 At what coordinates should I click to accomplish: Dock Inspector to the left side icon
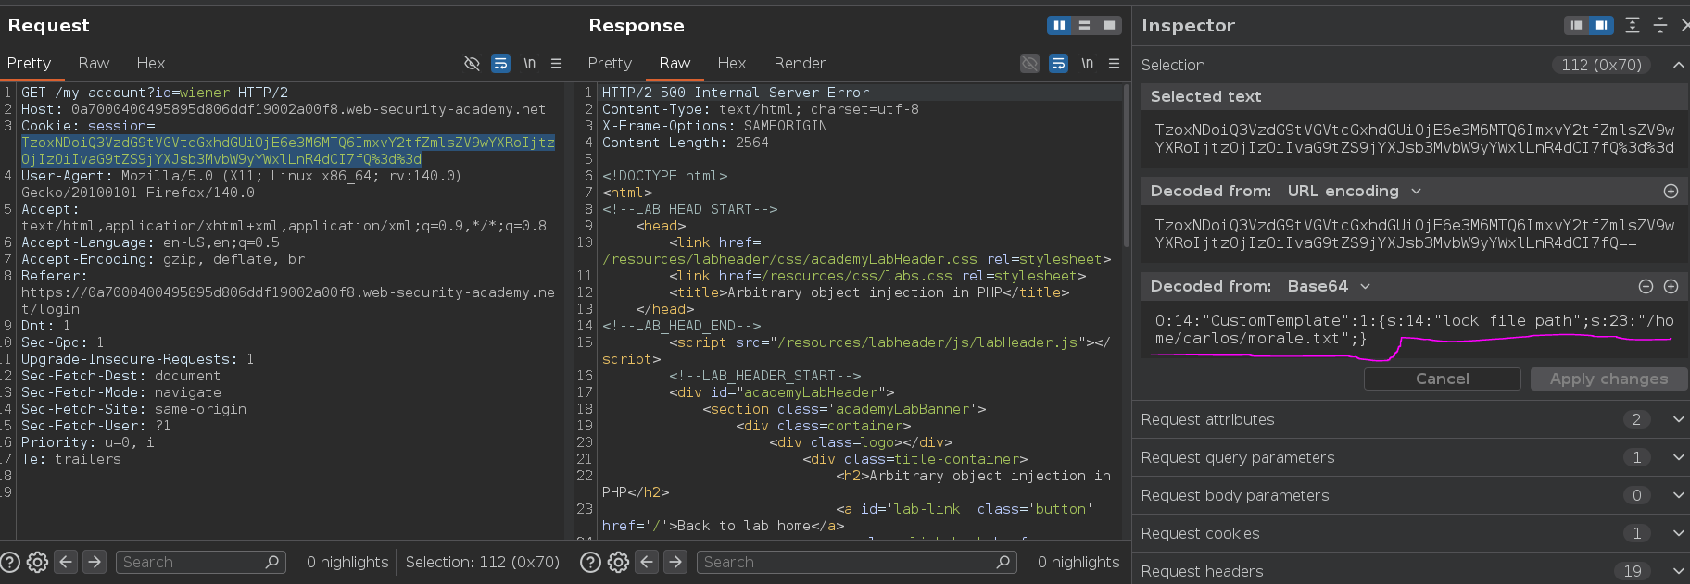1576,25
